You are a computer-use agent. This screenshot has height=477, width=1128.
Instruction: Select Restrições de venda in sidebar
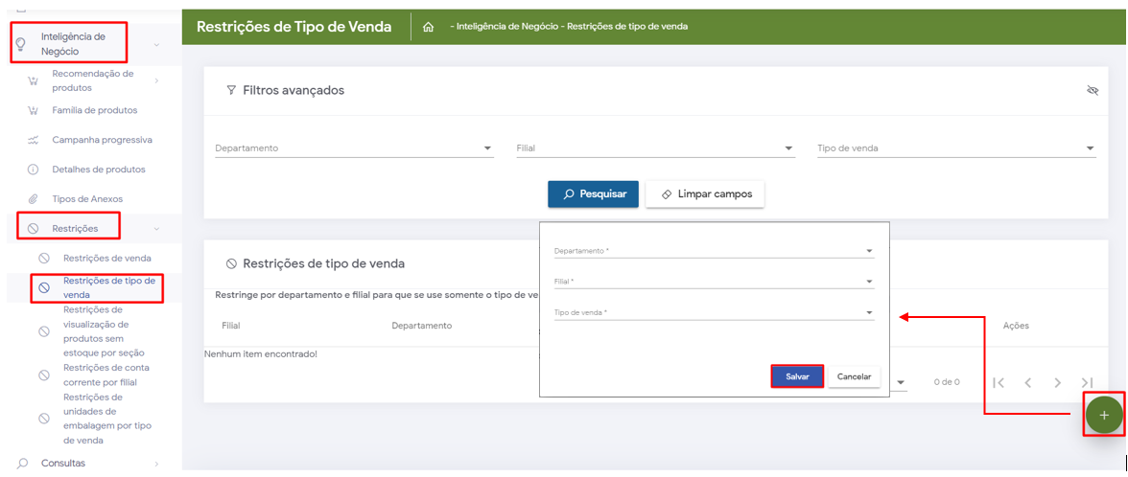[106, 258]
